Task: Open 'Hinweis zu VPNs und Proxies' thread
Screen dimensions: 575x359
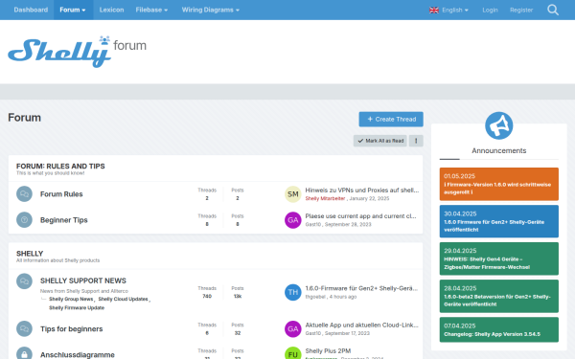Action: point(362,191)
